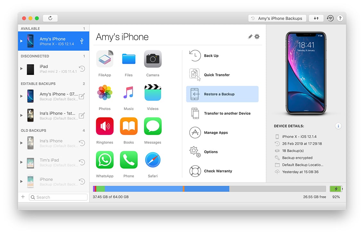Open the Amy's iPhone Backups button
Viewport: 364px width, 234px height.
277,18
